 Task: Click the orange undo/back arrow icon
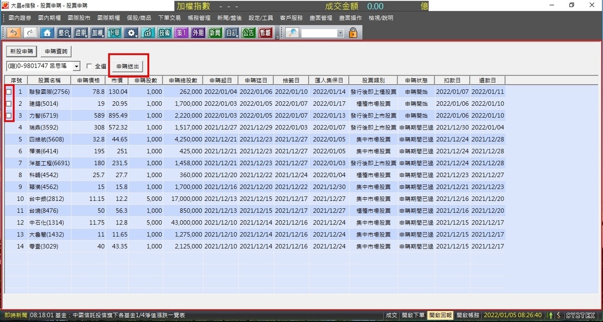click(x=14, y=33)
